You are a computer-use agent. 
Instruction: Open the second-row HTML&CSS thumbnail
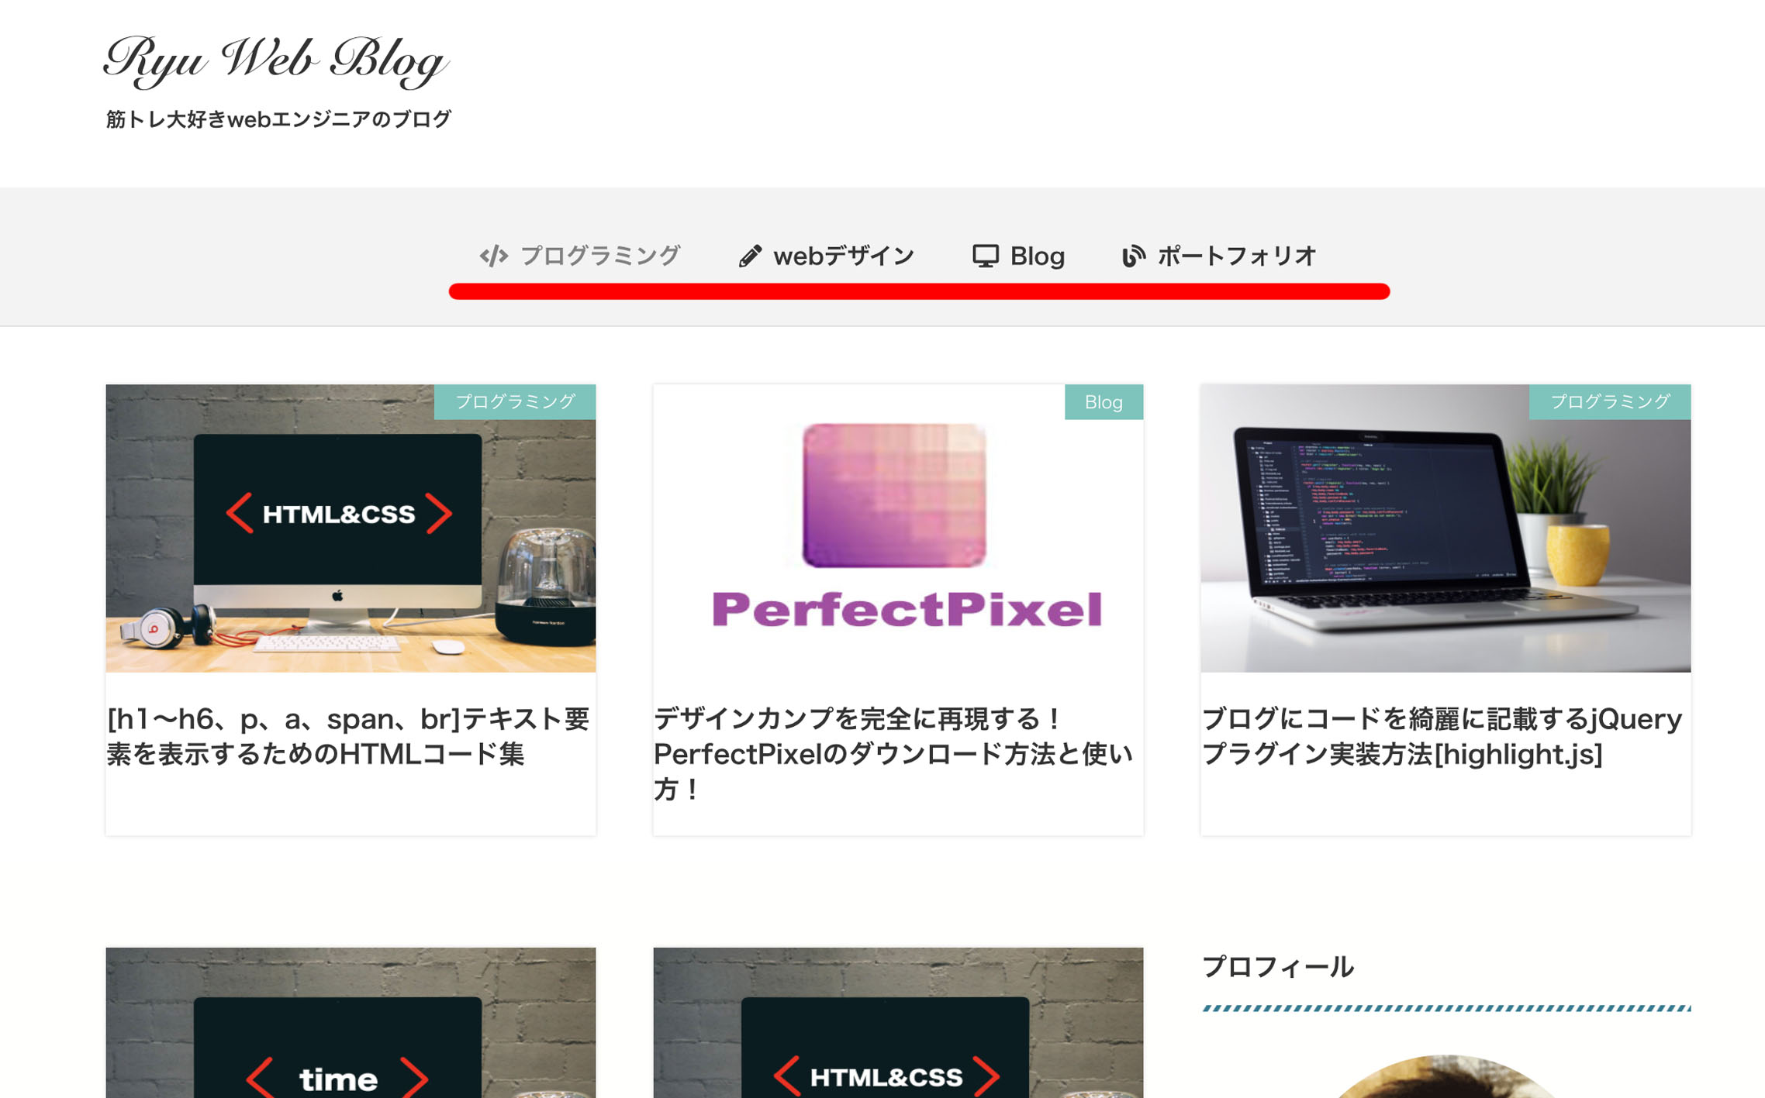(898, 1022)
